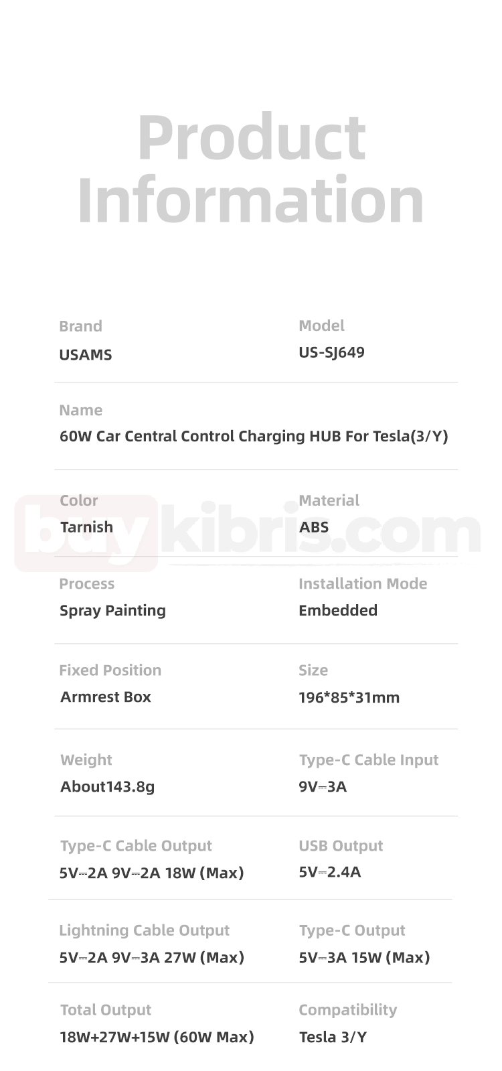
Task: Click the Spray Painting process value
Action: [x=112, y=611]
